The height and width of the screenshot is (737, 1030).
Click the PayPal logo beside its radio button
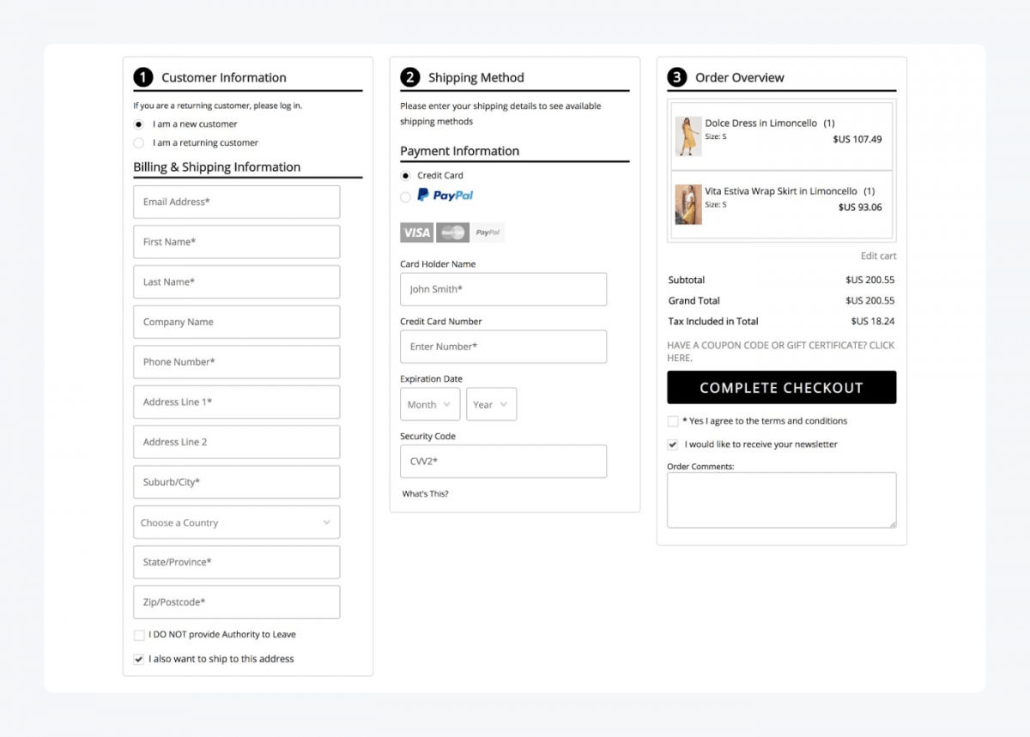(445, 196)
